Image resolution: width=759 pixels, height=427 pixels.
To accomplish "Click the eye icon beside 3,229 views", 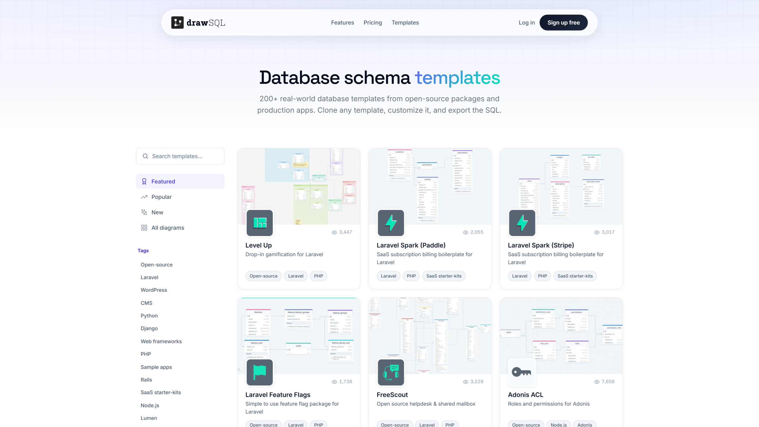I will (x=465, y=382).
